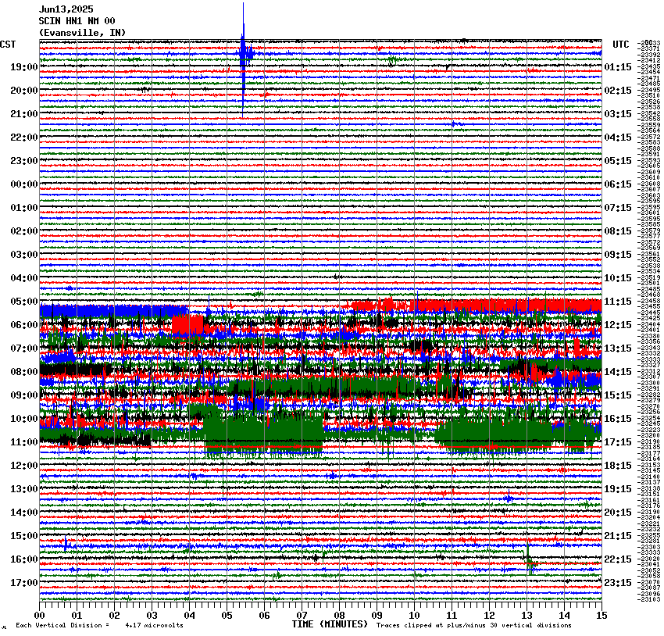Click the 04:15 UTC time label

[x=618, y=138]
